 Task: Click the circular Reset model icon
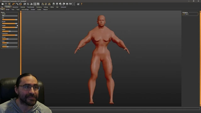pos(20,4)
